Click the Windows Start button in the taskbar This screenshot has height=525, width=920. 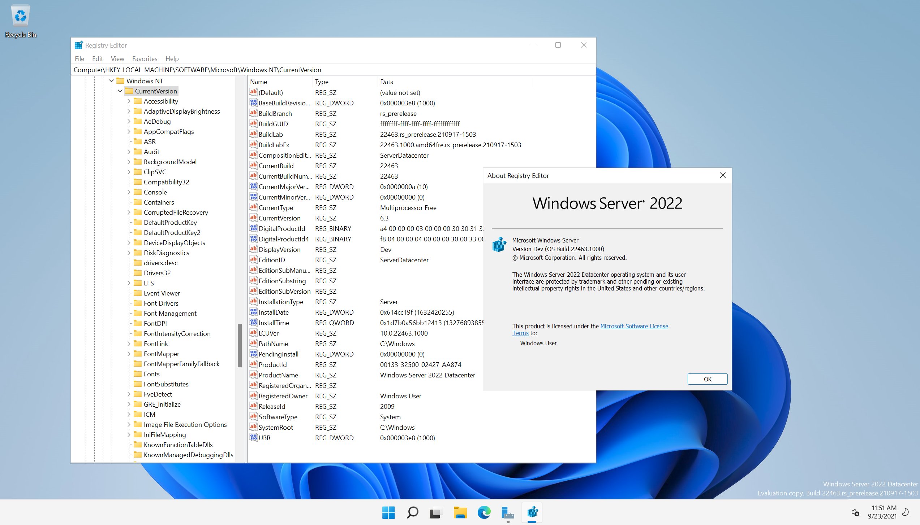pos(388,512)
